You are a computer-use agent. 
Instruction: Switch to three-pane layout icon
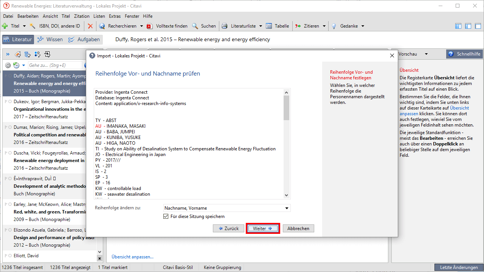[458, 26]
